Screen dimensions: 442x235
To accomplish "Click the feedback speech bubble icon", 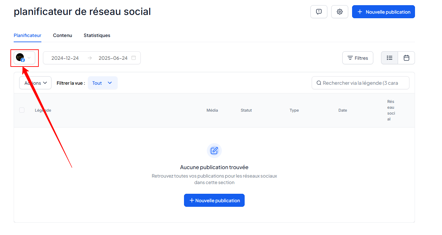I will [319, 12].
